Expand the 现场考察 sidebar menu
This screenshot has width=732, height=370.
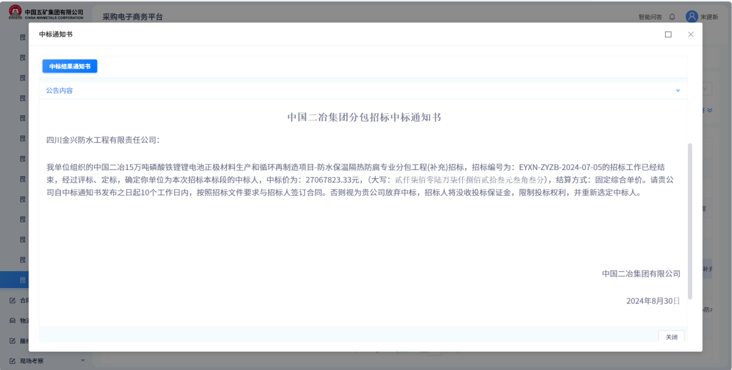pyautogui.click(x=83, y=361)
